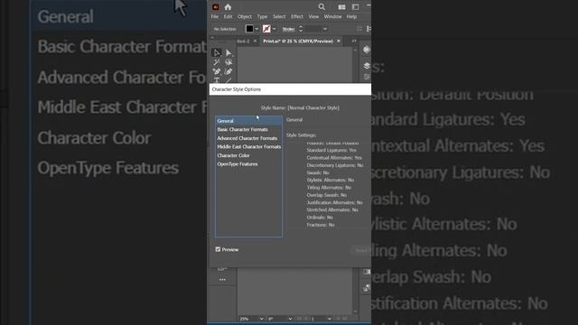Open the rotate view angle dropdown
This screenshot has width=578, height=325.
(x=290, y=319)
